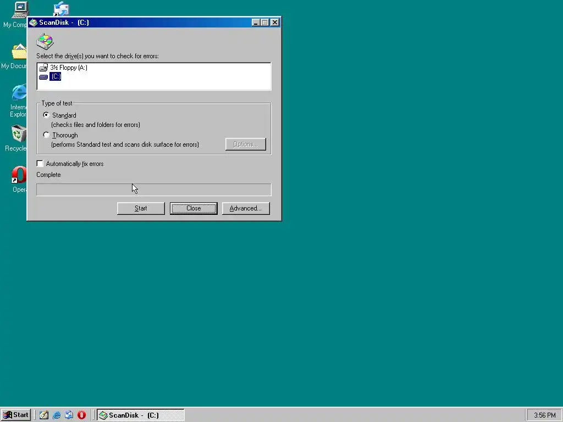Select Outlook Express desktop shortcut icon

(x=61, y=9)
